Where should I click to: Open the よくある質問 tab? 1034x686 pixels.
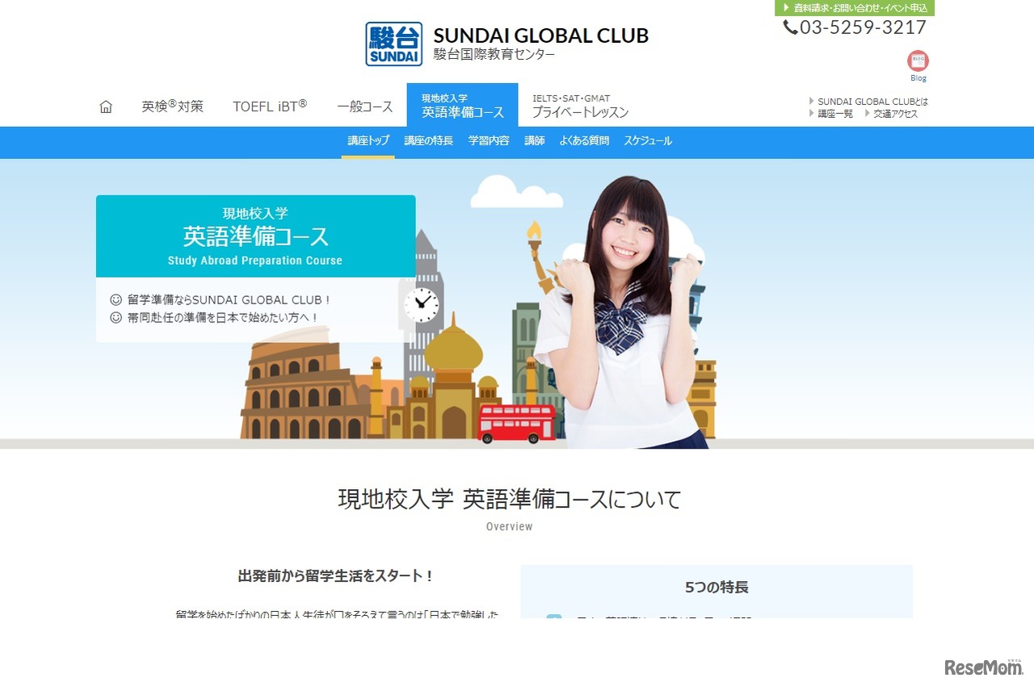tap(583, 140)
